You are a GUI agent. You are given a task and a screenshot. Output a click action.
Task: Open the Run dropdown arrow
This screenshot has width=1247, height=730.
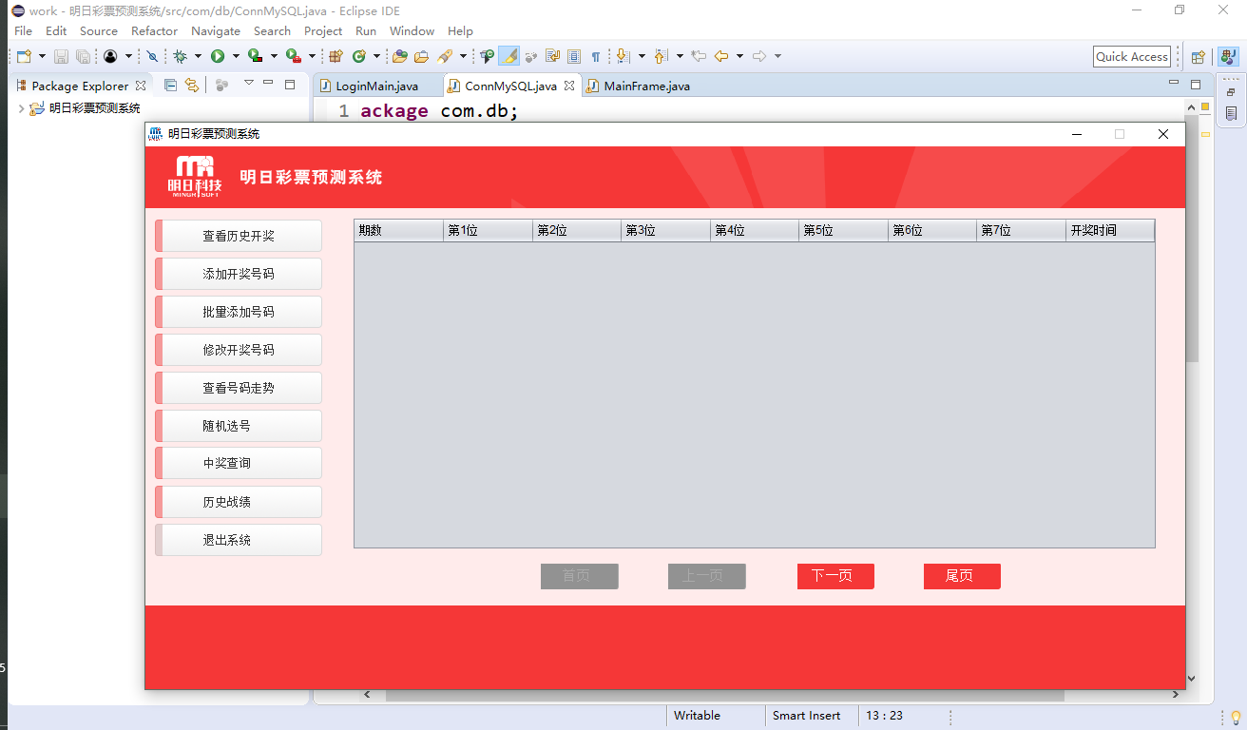point(235,56)
